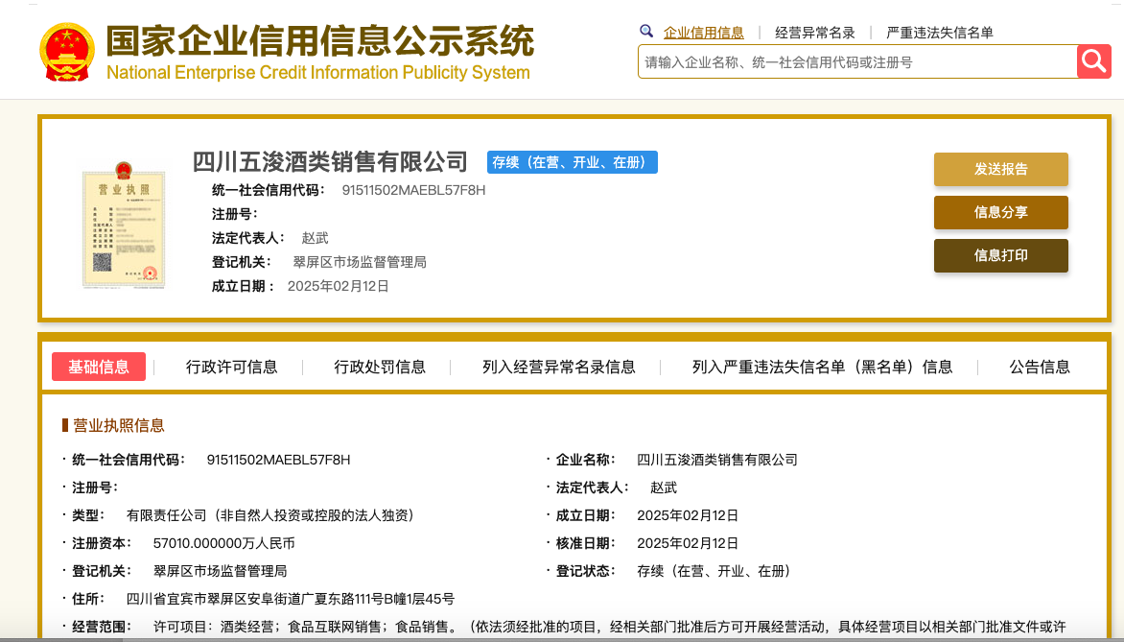The height and width of the screenshot is (642, 1124).
Task: Open the 列入经营异常名录信息 tab
Action: pyautogui.click(x=558, y=367)
